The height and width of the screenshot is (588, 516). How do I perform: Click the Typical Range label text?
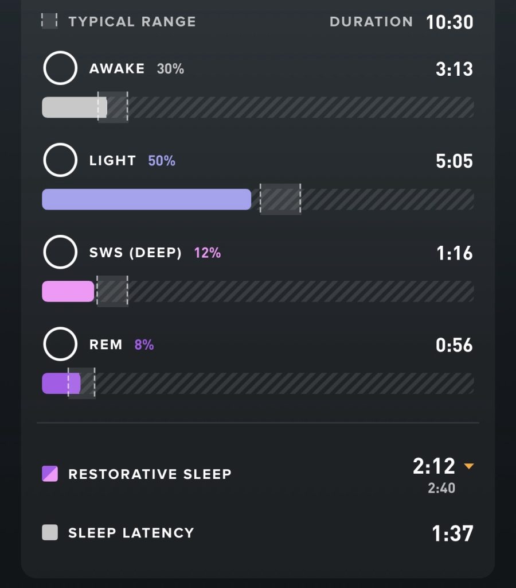(132, 22)
